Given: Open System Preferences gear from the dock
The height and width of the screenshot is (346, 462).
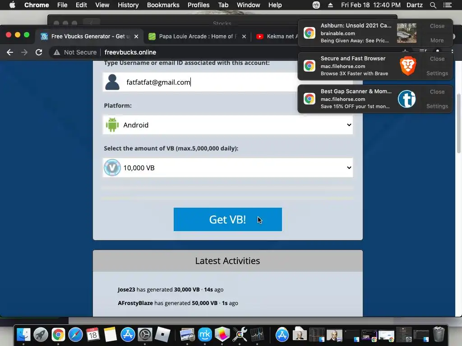Looking at the screenshot, I should [145, 335].
